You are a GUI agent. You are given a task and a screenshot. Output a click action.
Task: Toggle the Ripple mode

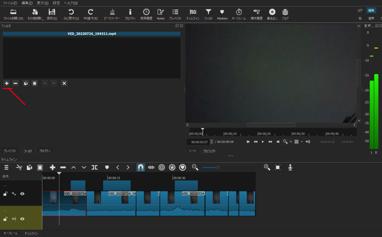pos(162,168)
